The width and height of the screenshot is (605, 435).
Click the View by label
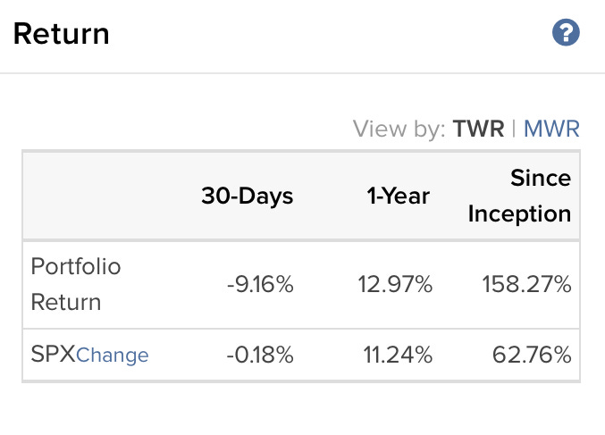pos(399,129)
